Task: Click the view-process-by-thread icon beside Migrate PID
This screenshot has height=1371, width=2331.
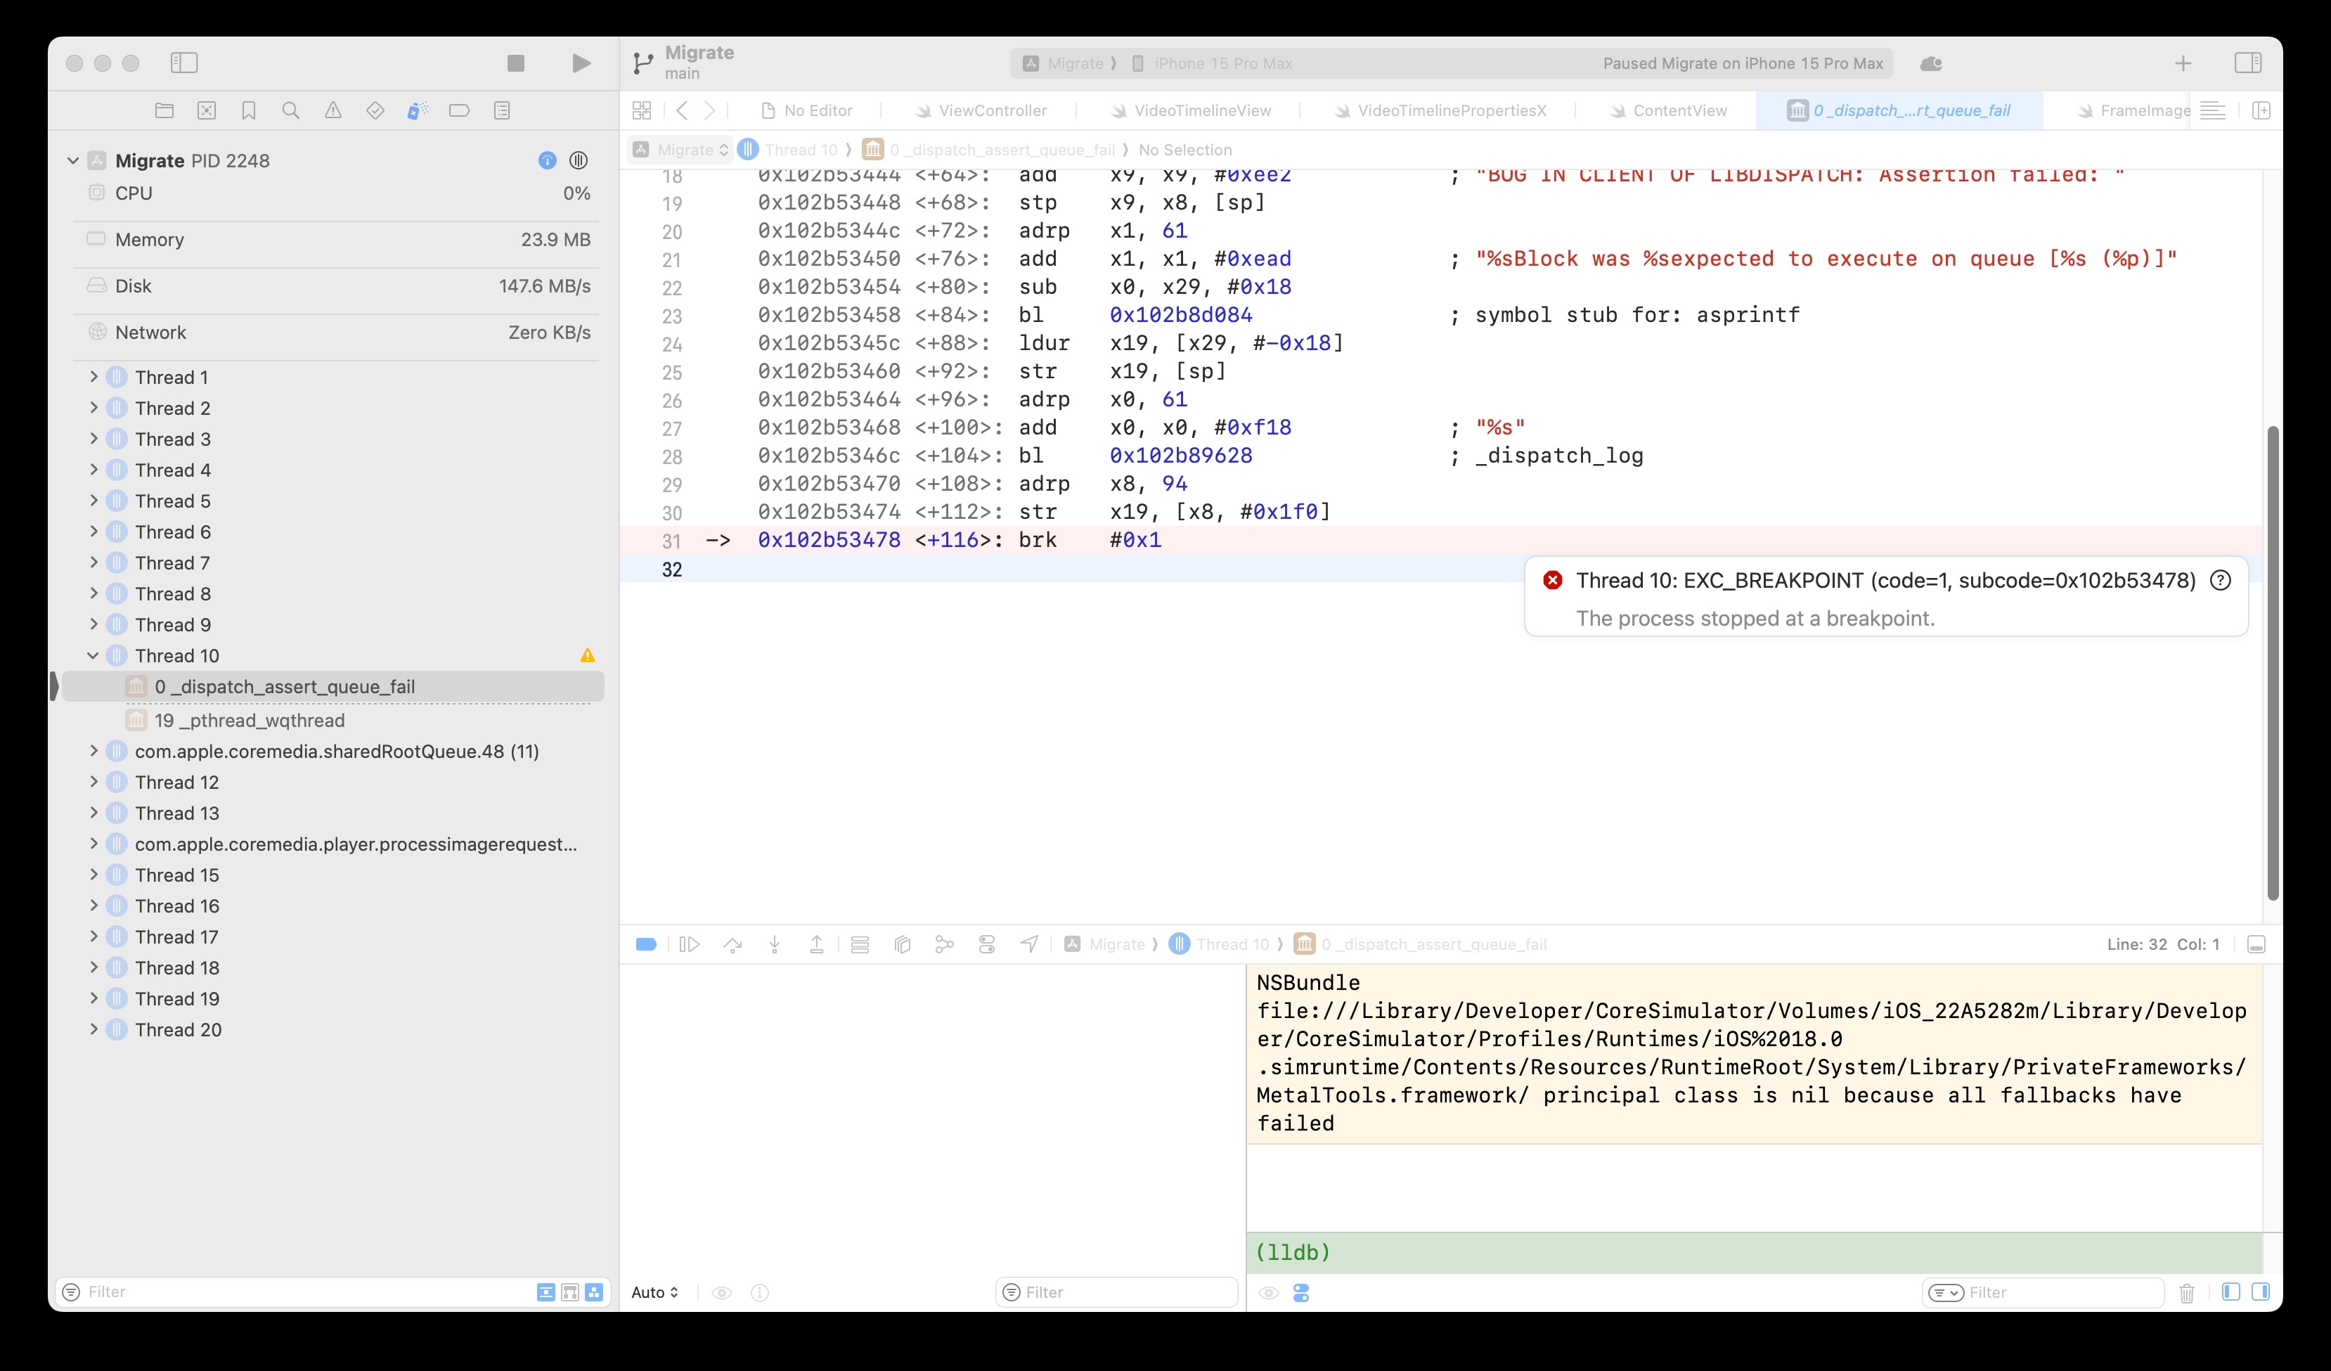Action: coord(579,160)
